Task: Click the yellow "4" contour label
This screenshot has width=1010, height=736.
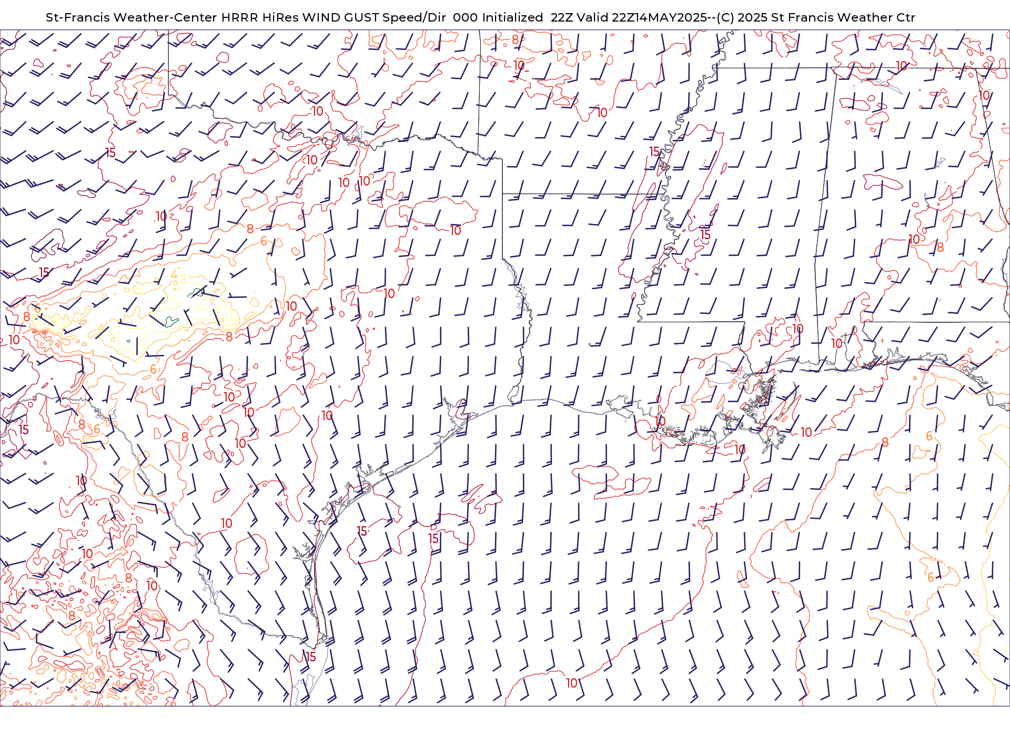Action: click(x=175, y=275)
